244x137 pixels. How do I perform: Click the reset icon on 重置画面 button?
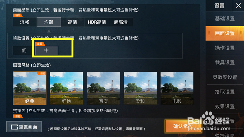(14, 127)
